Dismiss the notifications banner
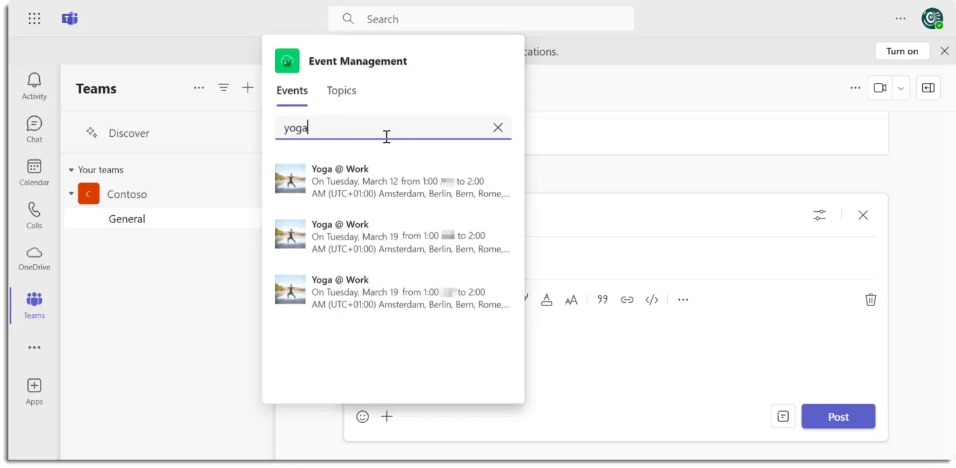This screenshot has width=956, height=468. (945, 51)
